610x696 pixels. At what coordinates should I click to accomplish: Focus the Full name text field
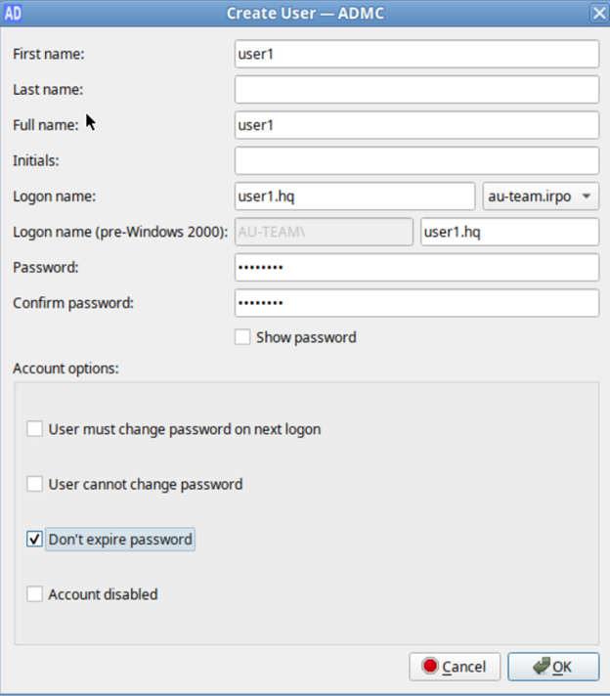coord(416,125)
